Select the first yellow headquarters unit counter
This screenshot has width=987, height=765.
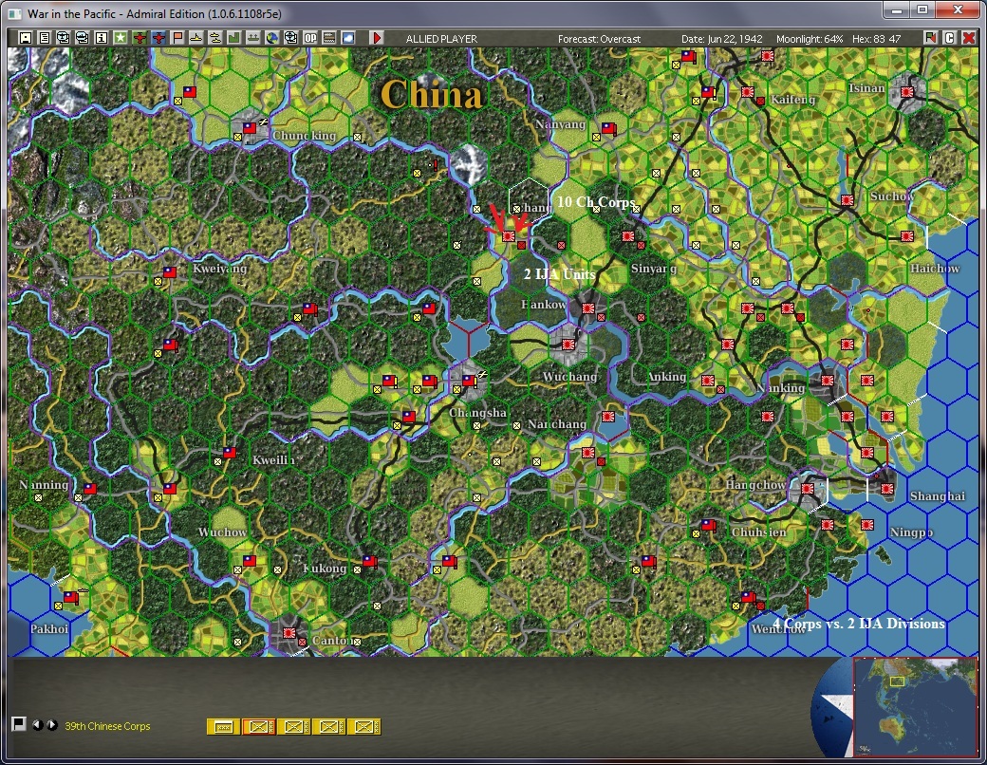tap(223, 727)
